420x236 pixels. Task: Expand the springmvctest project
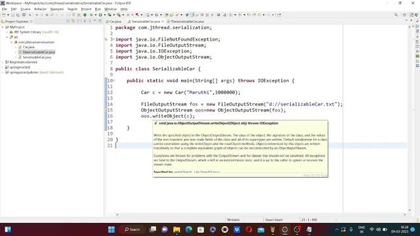3,67
